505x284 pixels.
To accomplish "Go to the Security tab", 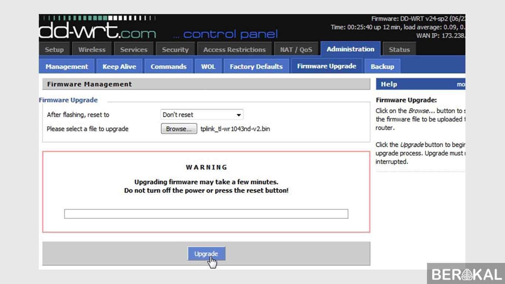I will coord(175,50).
